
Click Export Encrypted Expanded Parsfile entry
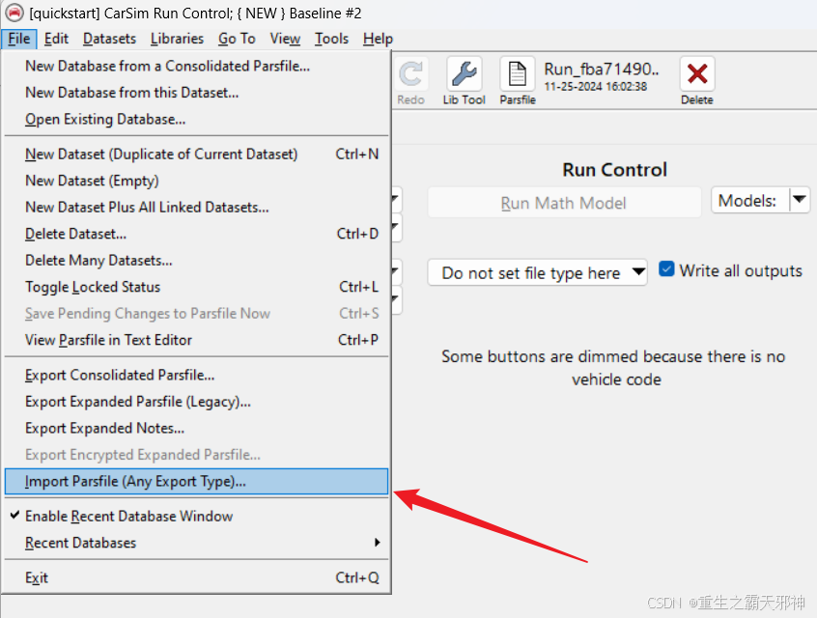197,455
